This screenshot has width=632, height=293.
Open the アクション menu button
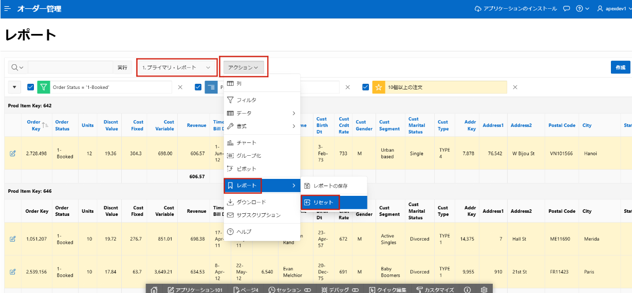click(244, 67)
